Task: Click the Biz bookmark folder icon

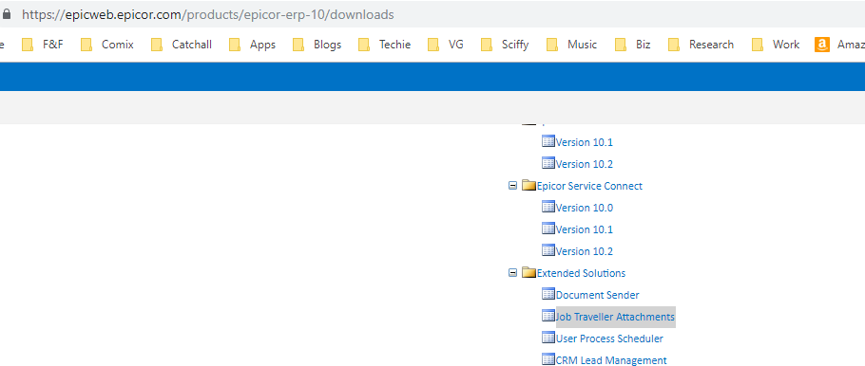Action: coord(621,45)
